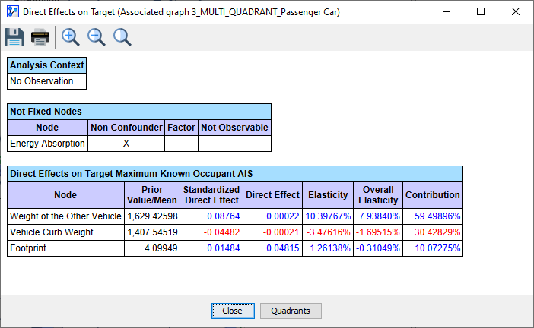Save the report with the floppy disk icon
Viewport: 534px width, 328px height.
(14, 37)
